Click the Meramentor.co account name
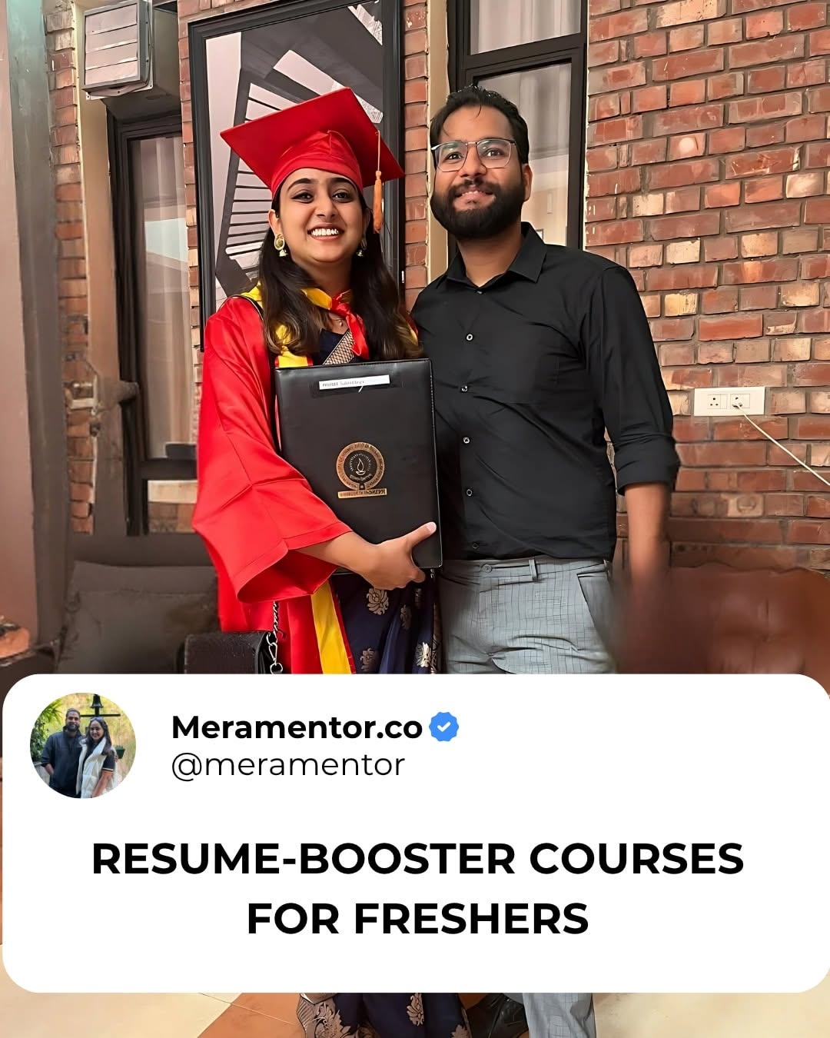Viewport: 830px width, 1038px height. [297, 727]
